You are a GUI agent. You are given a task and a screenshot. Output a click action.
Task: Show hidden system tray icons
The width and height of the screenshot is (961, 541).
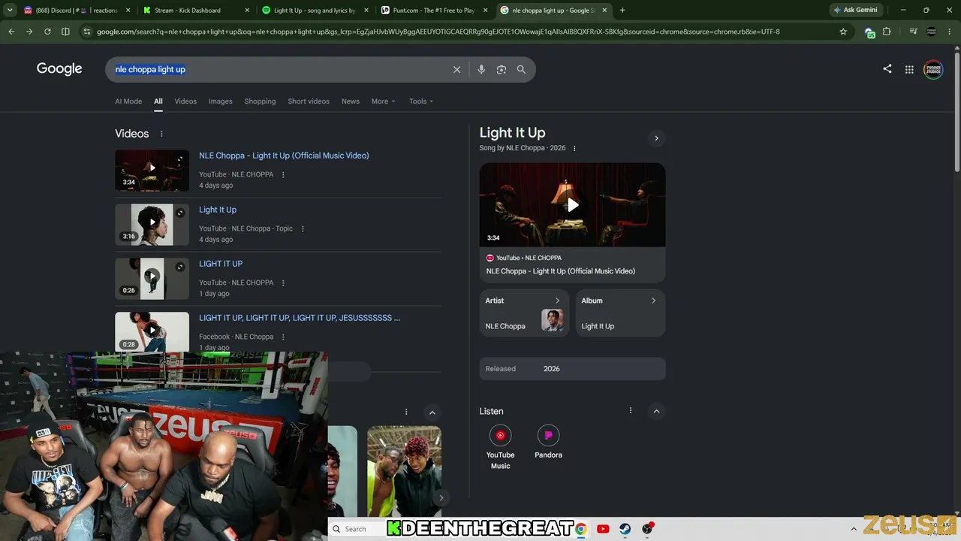854,529
